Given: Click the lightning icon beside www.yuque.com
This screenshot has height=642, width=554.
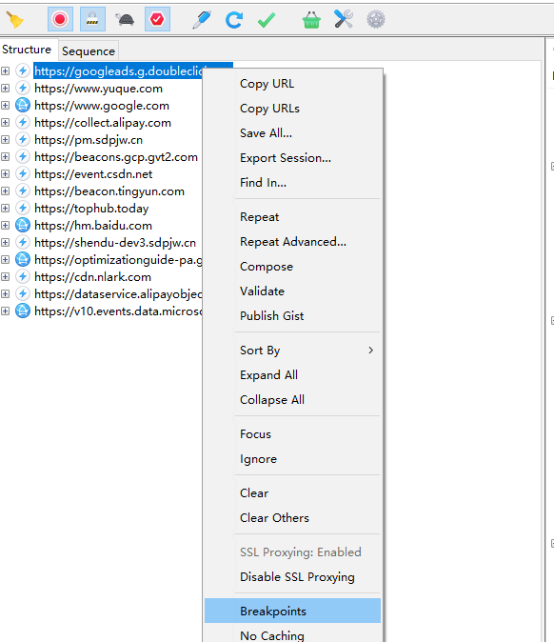Looking at the screenshot, I should click(23, 89).
